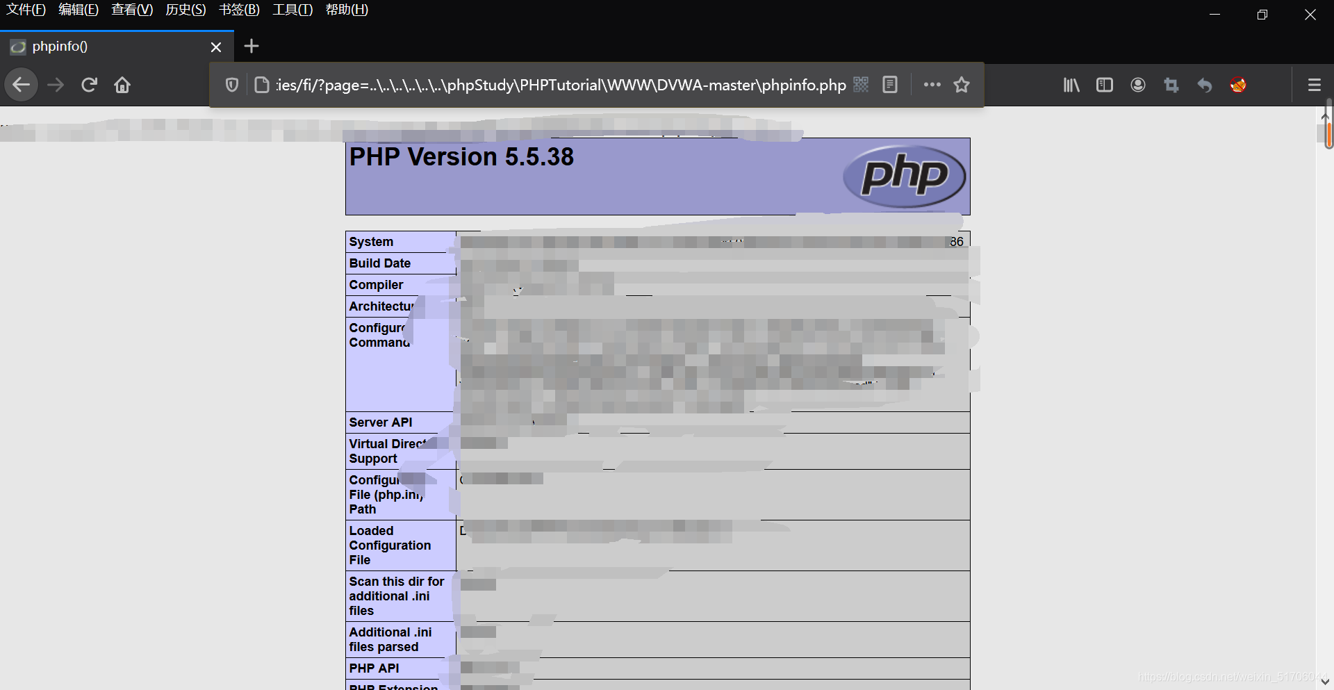Viewport: 1334px width, 690px height.
Task: Open the Firefox home page
Action: [122, 85]
